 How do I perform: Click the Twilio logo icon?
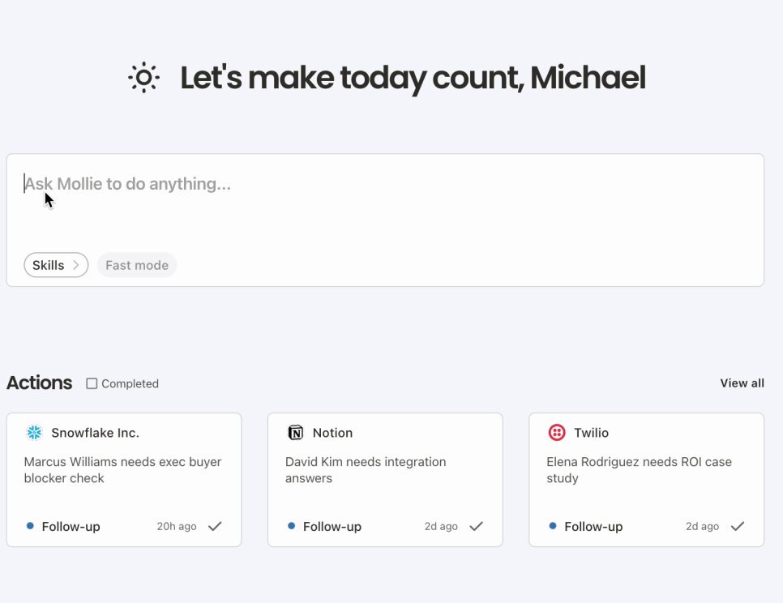tap(557, 432)
